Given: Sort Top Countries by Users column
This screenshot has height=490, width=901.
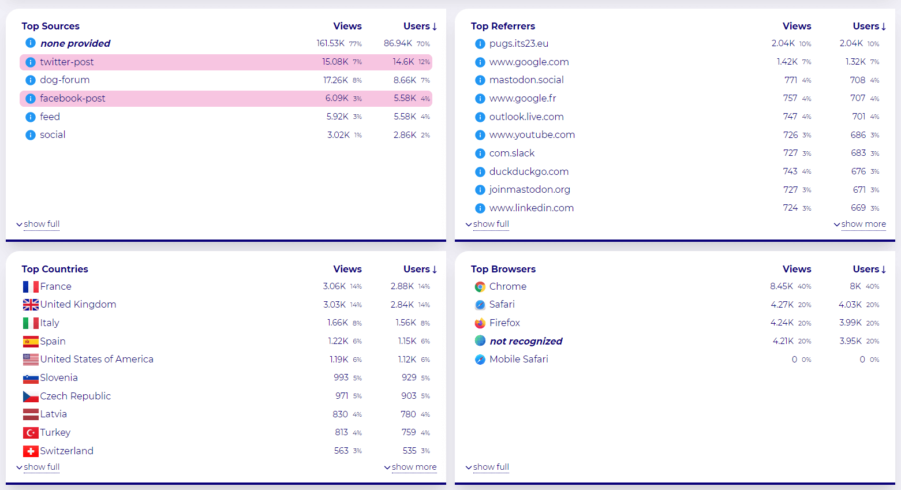Looking at the screenshot, I should tap(420, 269).
